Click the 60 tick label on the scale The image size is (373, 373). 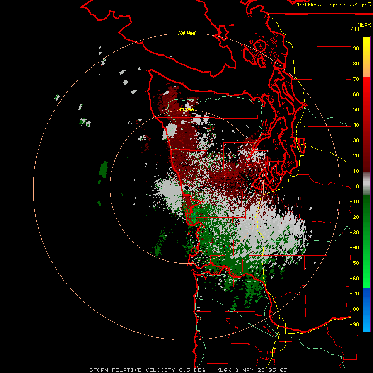pos(356,94)
